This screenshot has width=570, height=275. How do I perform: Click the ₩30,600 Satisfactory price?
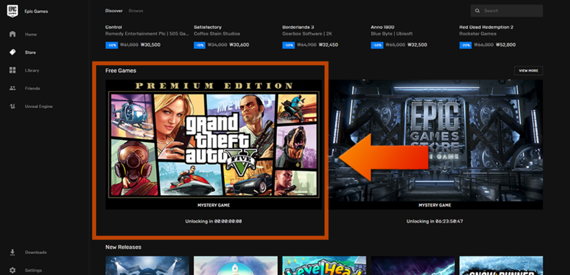pyautogui.click(x=240, y=45)
